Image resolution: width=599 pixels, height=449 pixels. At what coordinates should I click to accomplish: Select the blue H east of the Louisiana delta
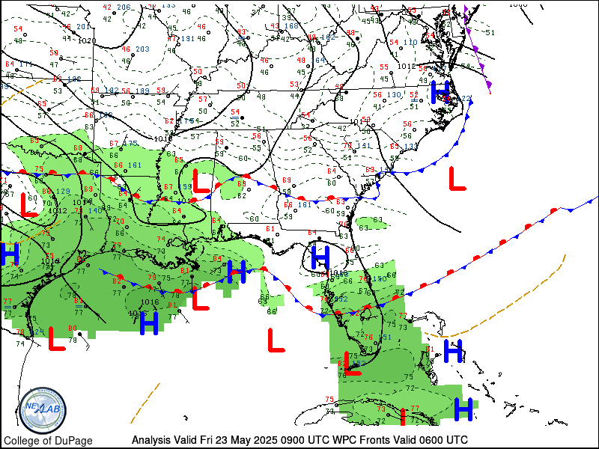[x=237, y=272]
